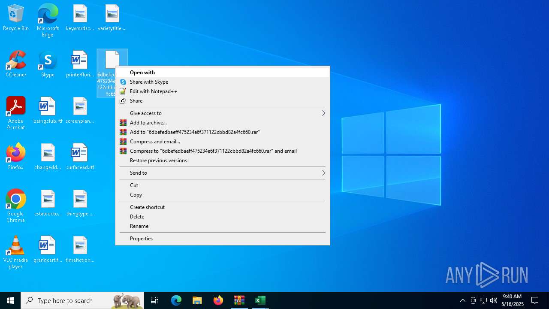Image resolution: width=549 pixels, height=309 pixels.
Task: Open the Recycle Bin desktop icon
Action: [x=16, y=18]
